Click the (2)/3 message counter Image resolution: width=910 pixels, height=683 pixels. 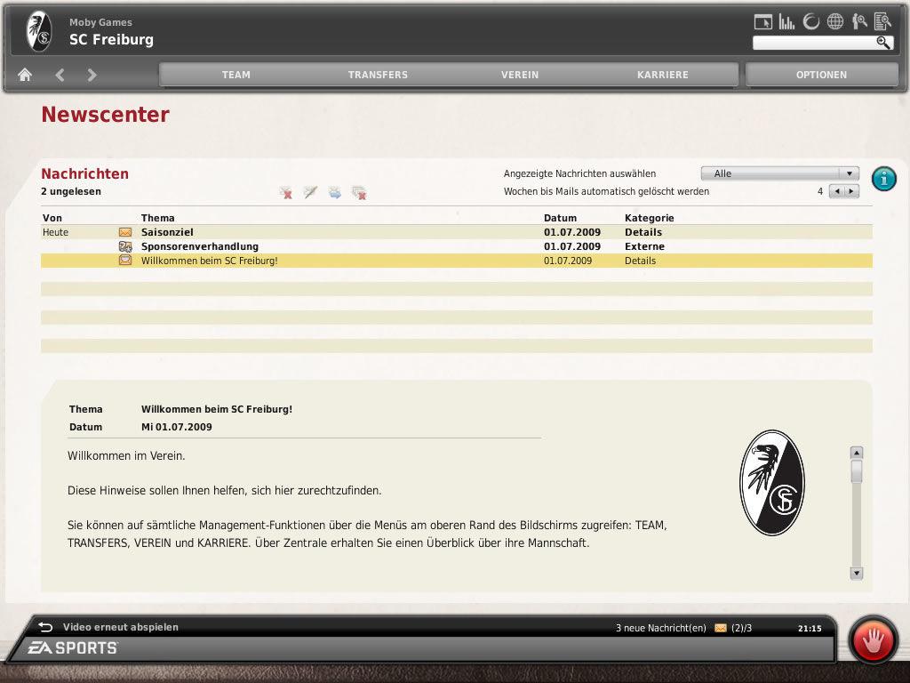pos(742,628)
